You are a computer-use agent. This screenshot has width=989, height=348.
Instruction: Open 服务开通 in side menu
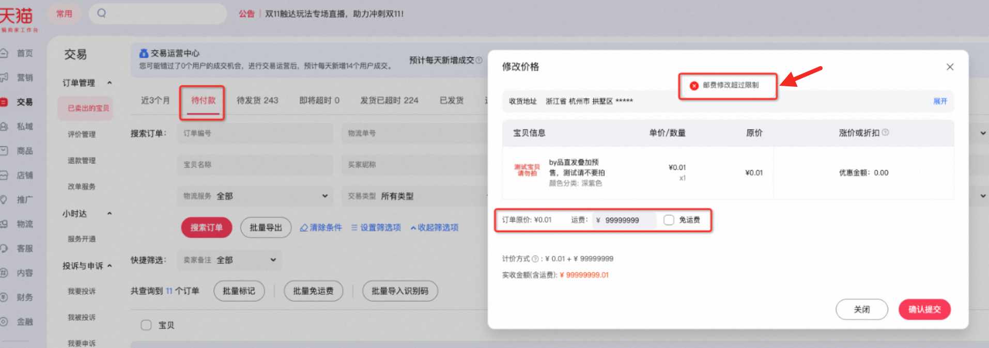coord(82,239)
